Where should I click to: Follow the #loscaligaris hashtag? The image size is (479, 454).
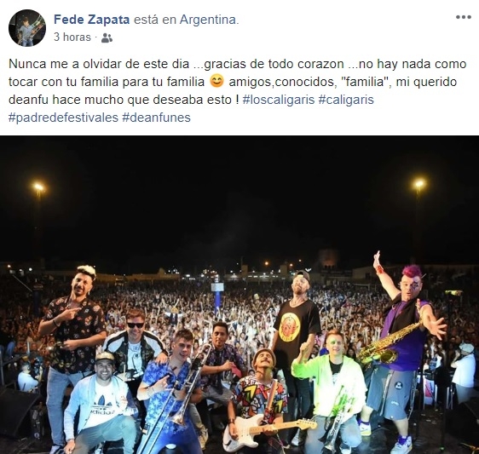(279, 100)
